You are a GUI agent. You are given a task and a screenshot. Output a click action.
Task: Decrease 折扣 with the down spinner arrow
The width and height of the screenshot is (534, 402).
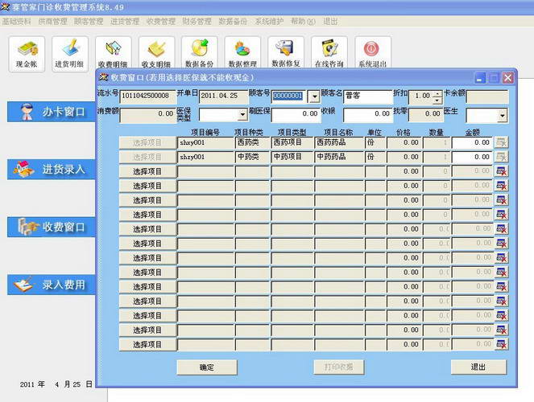(x=437, y=100)
